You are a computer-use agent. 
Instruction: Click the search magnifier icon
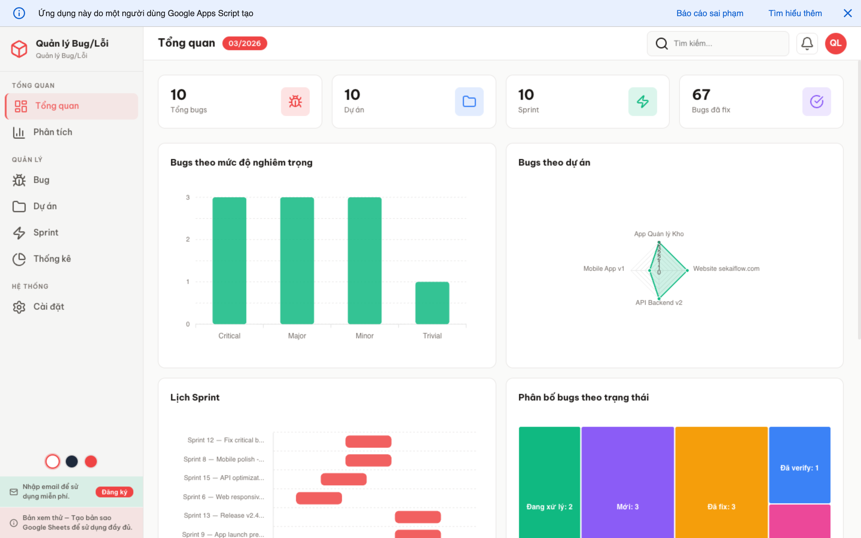point(661,43)
